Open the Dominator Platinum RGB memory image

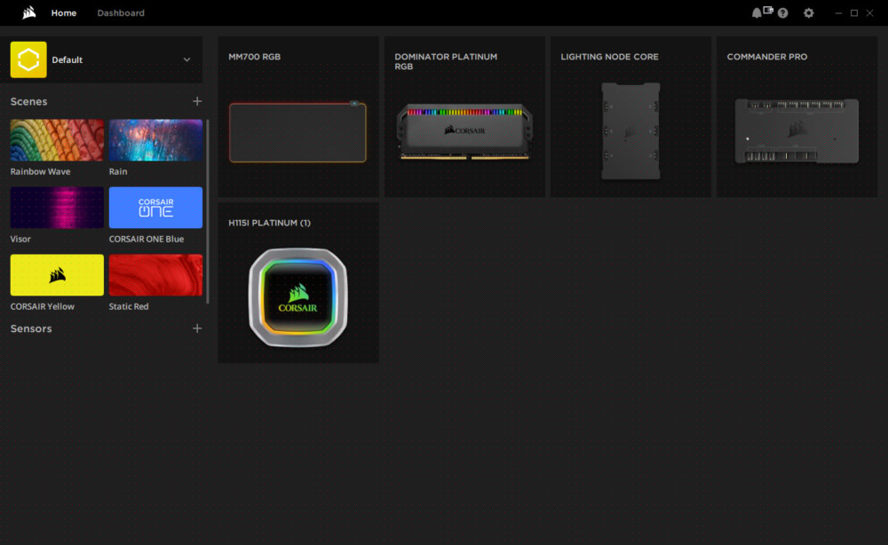(x=464, y=131)
